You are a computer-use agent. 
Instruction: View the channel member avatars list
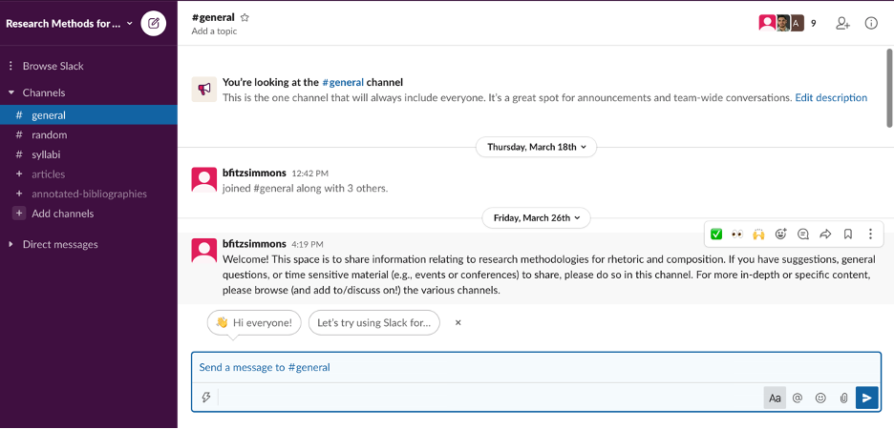click(780, 23)
